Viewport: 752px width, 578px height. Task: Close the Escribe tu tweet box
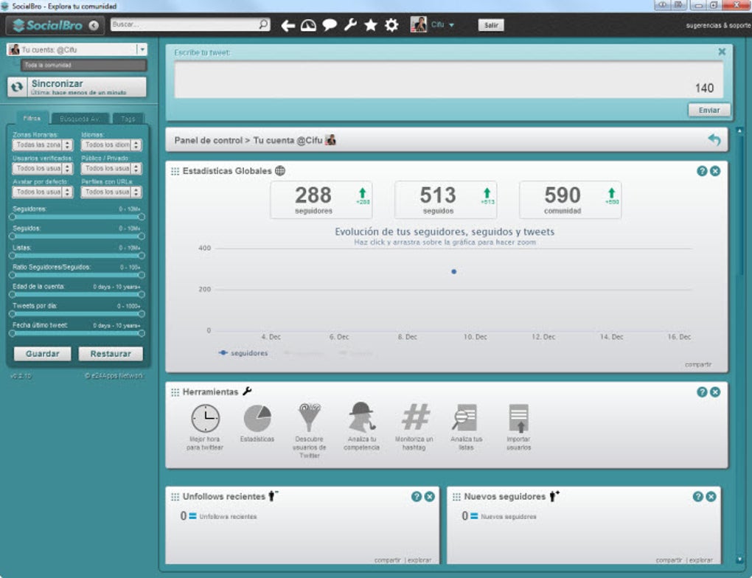(x=722, y=52)
